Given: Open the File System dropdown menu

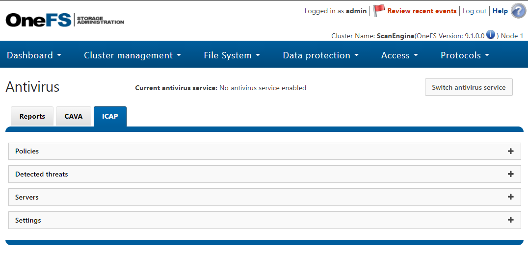Looking at the screenshot, I should tap(232, 55).
